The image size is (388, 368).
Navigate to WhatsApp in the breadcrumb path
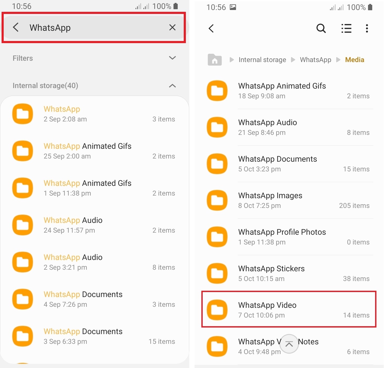[x=316, y=60]
